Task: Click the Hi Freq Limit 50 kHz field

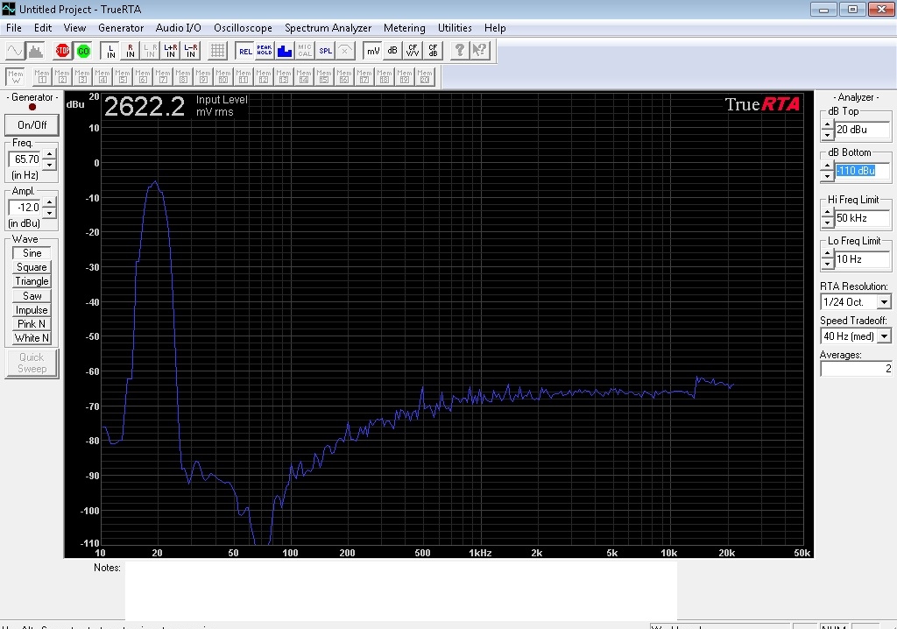Action: [x=863, y=218]
